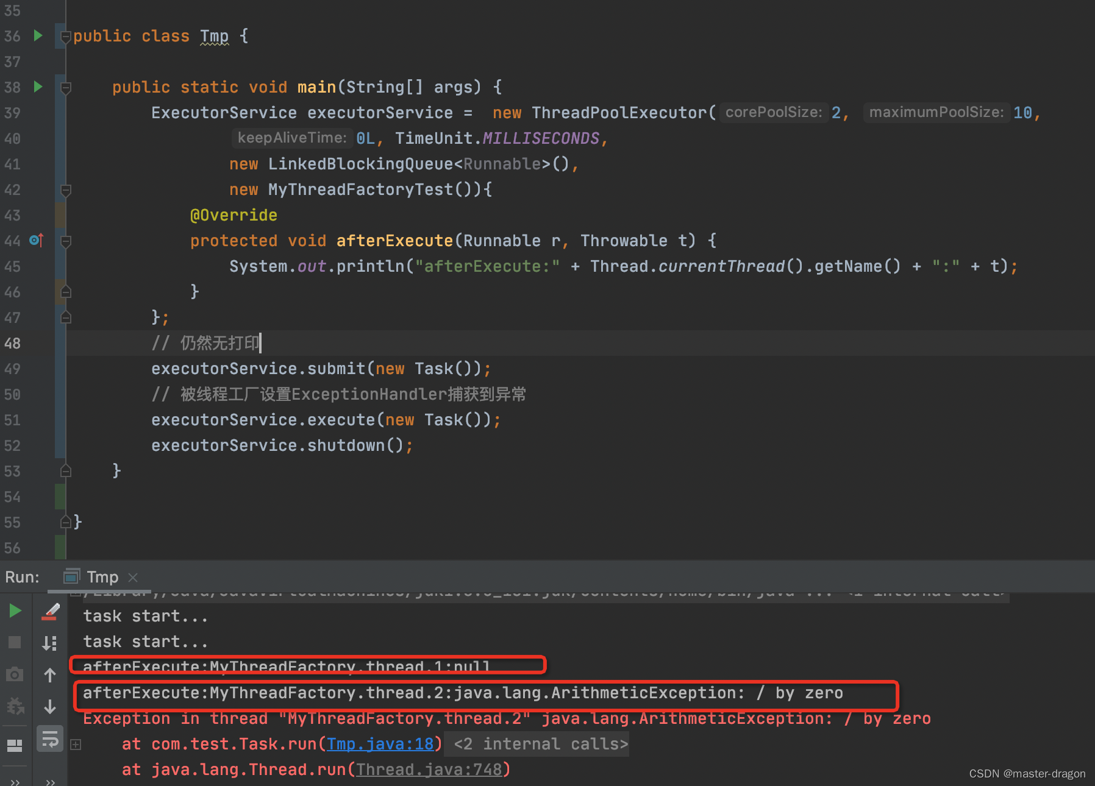Viewport: 1095px width, 786px height.
Task: Stop the running process
Action: point(15,642)
